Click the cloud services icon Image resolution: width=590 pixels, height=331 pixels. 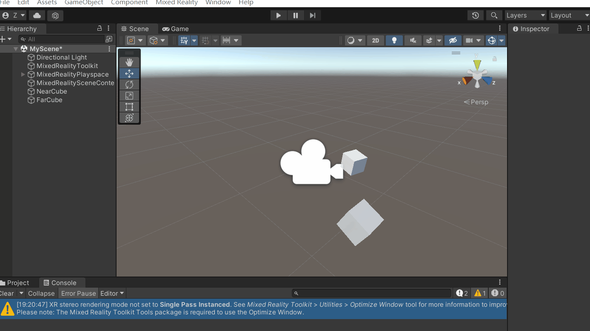tap(37, 16)
